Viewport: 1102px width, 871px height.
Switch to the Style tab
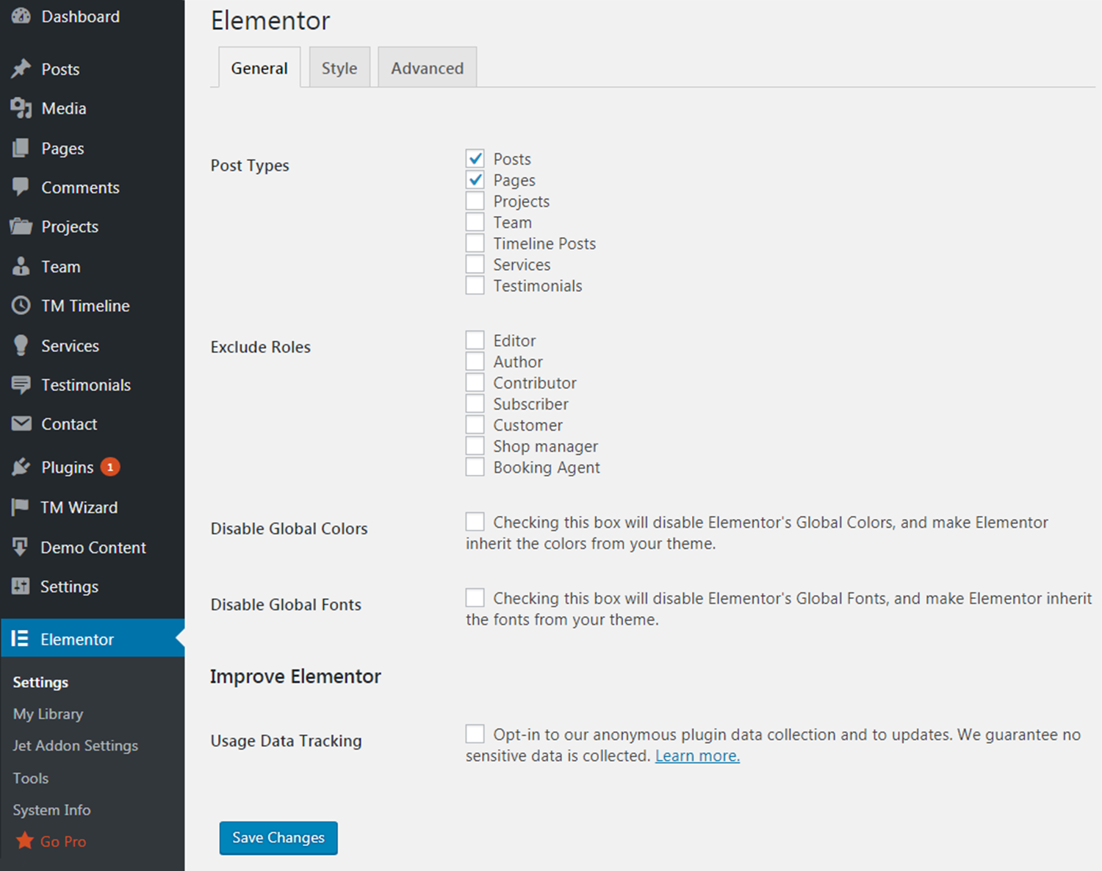click(339, 68)
